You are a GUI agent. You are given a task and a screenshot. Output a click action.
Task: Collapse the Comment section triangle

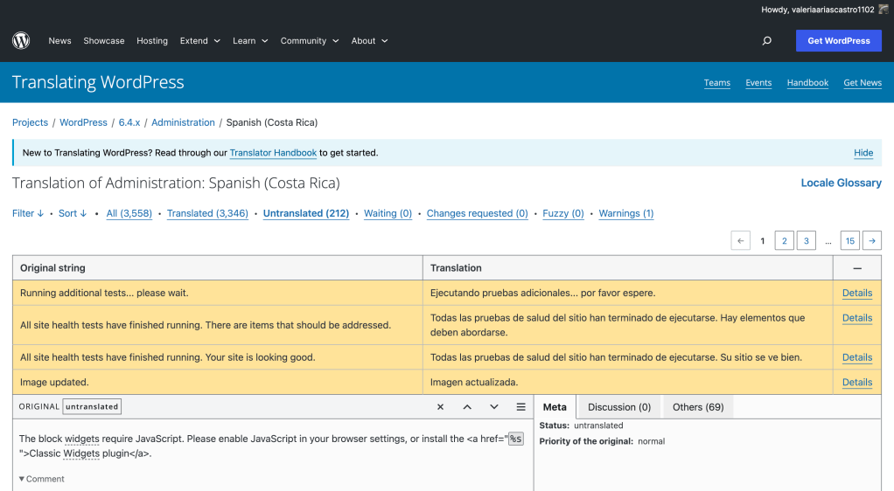tap(22, 479)
